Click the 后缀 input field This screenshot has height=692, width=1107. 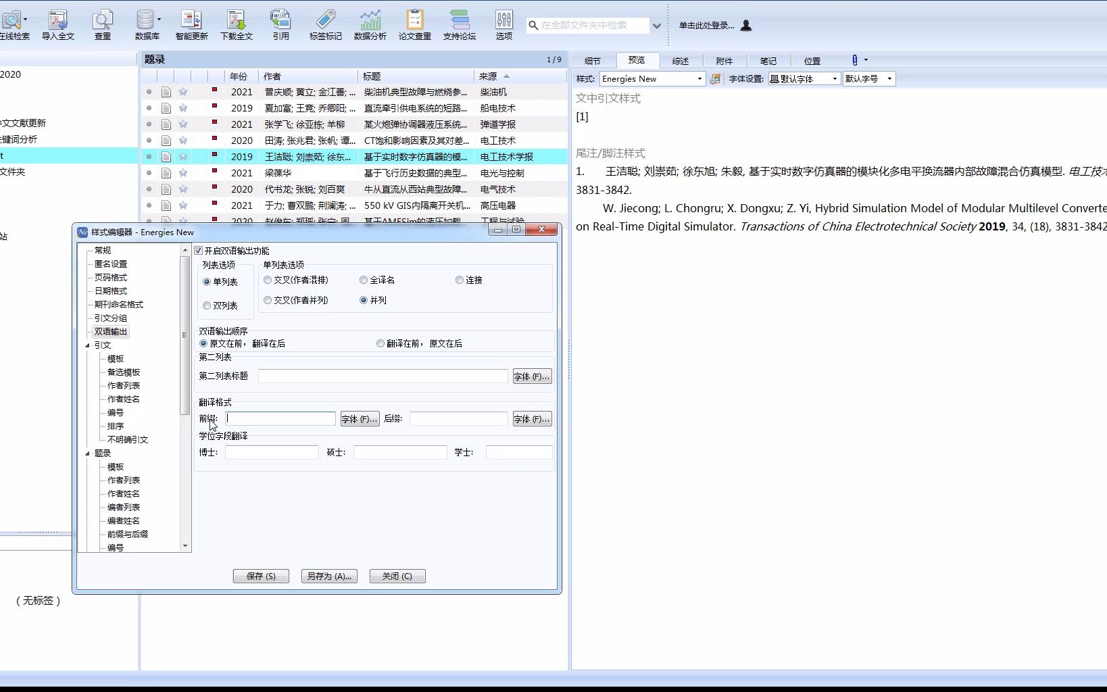458,419
